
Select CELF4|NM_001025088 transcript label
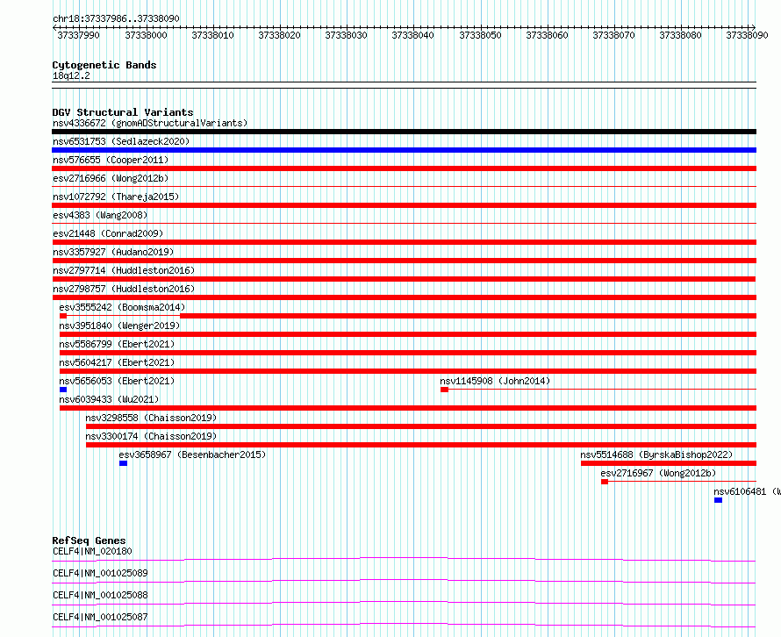(x=100, y=595)
